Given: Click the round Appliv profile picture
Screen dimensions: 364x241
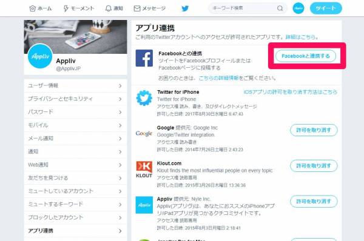Looking at the screenshot, I should pyautogui.click(x=40, y=56).
